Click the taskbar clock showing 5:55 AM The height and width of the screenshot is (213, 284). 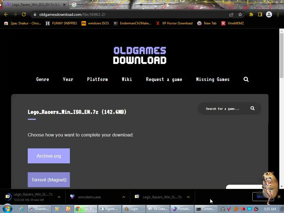270,209
